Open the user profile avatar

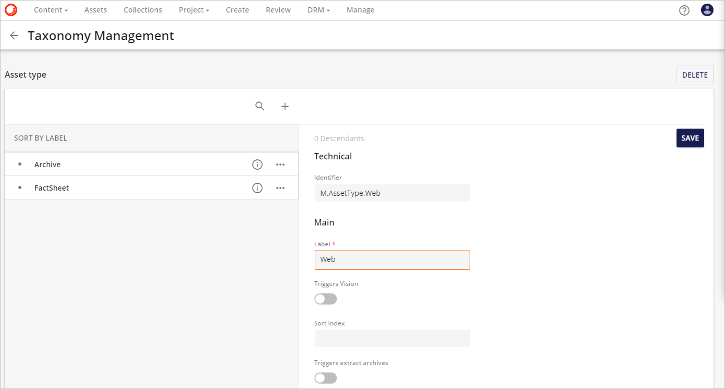707,10
